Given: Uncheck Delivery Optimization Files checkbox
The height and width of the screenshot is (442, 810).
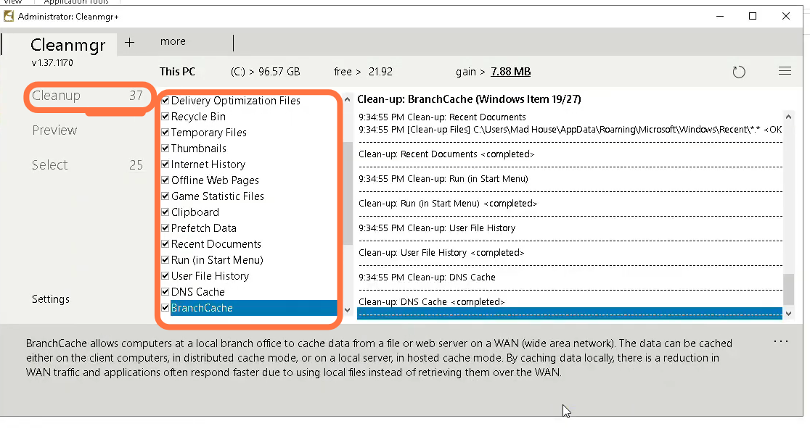Looking at the screenshot, I should click(165, 101).
